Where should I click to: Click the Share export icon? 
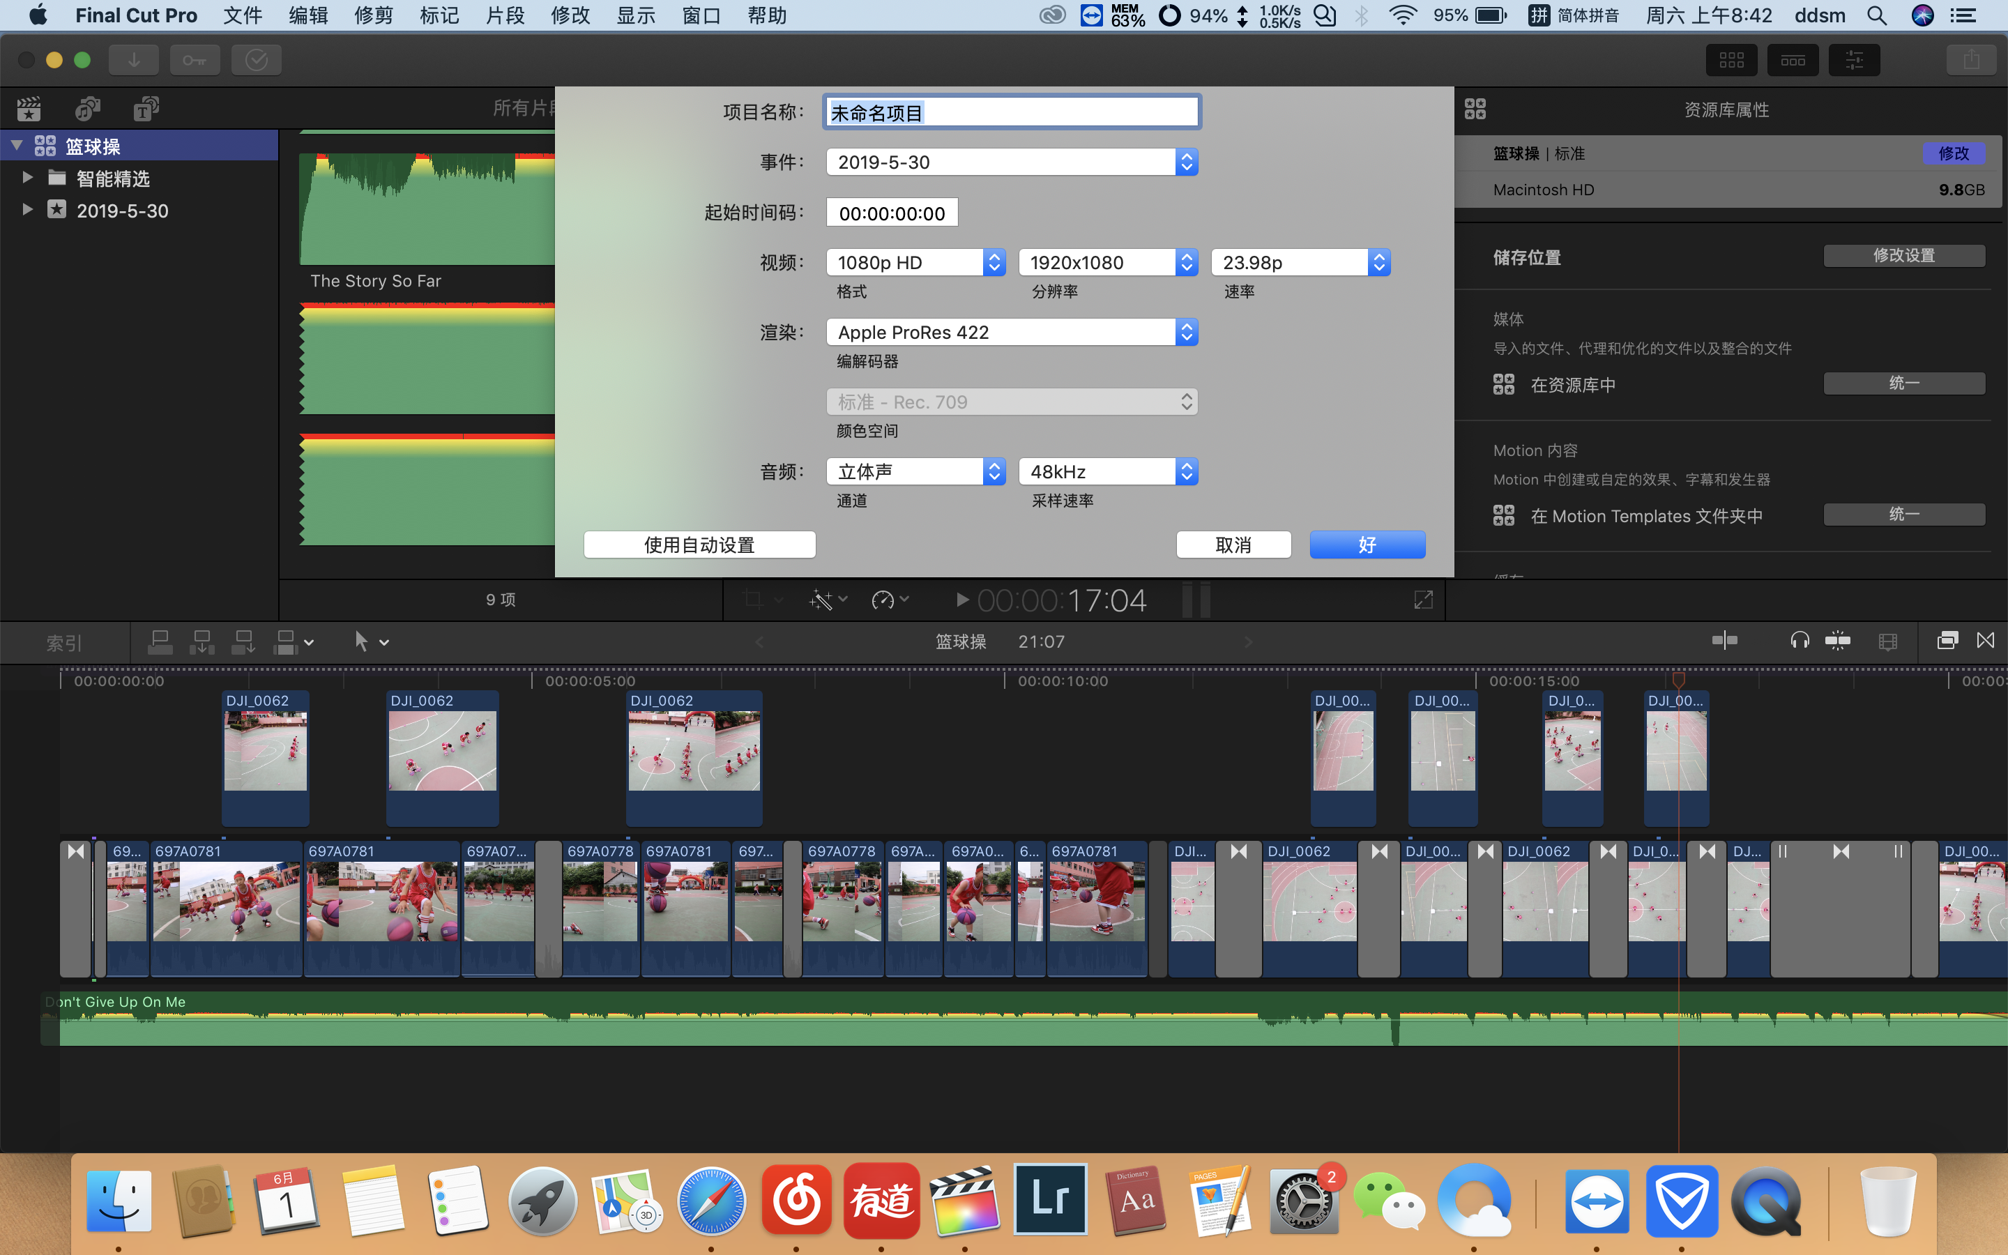(1970, 60)
